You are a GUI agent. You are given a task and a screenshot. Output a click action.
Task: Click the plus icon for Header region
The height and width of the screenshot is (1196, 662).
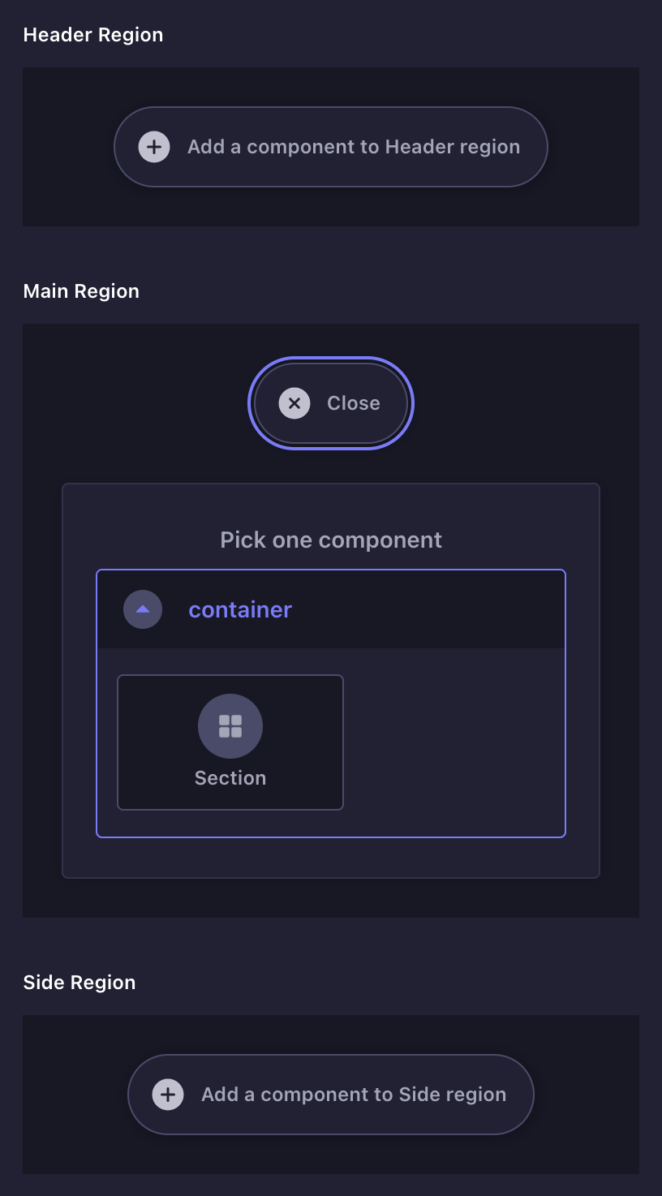(x=154, y=147)
